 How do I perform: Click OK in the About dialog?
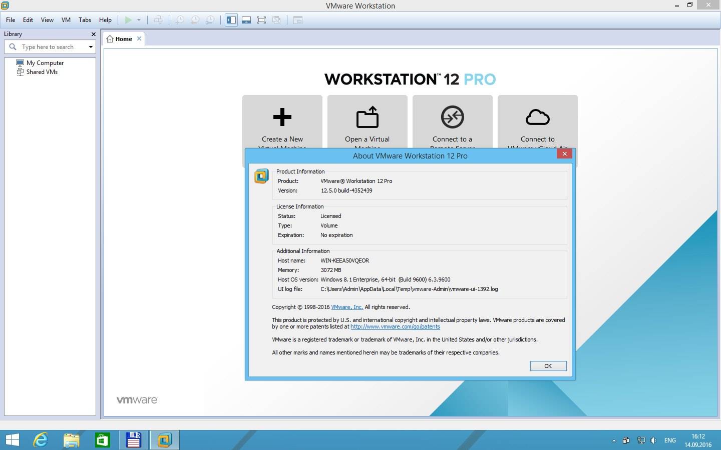548,366
